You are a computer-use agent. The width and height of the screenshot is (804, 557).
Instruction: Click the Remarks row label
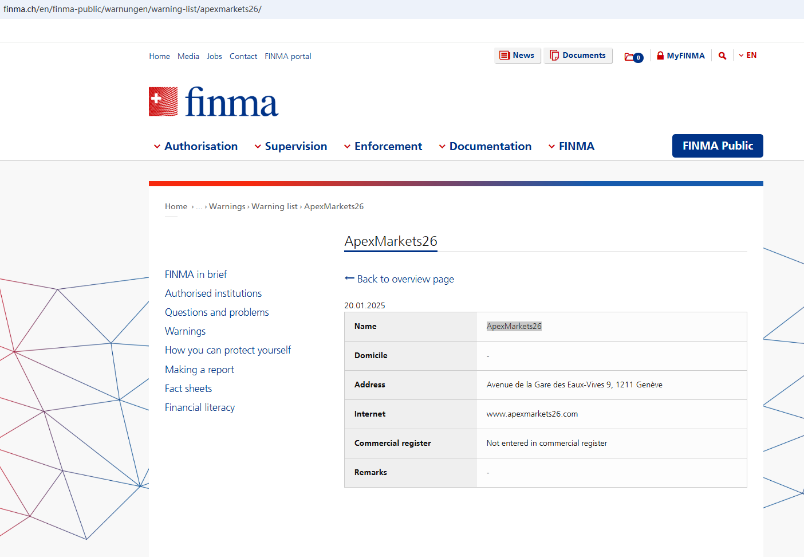371,472
